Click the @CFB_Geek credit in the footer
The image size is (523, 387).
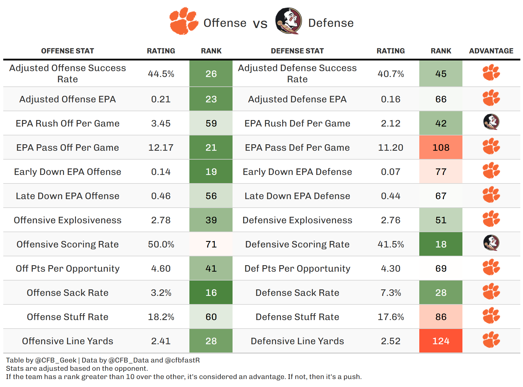tap(56, 360)
